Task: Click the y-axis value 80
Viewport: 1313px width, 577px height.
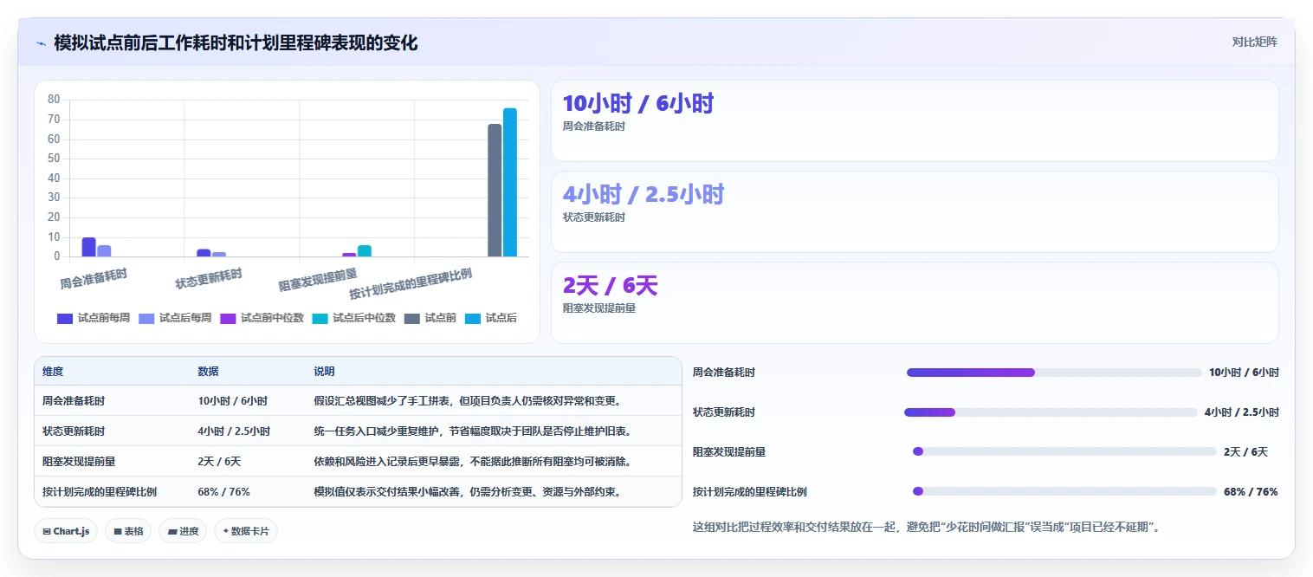Action: (54, 100)
